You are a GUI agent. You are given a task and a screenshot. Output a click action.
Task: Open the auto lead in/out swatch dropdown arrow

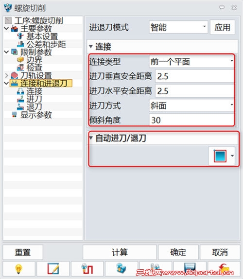tap(232, 156)
